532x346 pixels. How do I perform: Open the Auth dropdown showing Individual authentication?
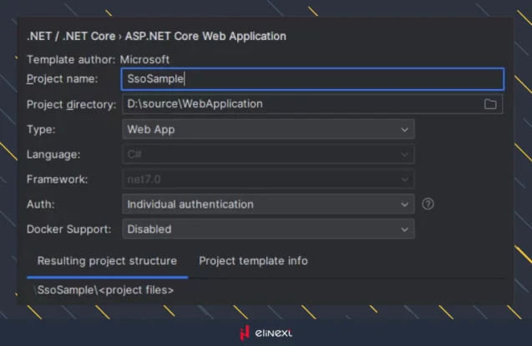tap(268, 204)
